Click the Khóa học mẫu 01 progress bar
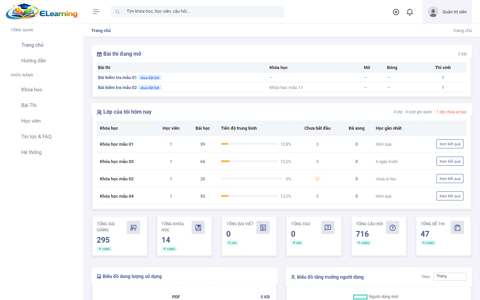This screenshot has height=300, width=480. [x=249, y=144]
